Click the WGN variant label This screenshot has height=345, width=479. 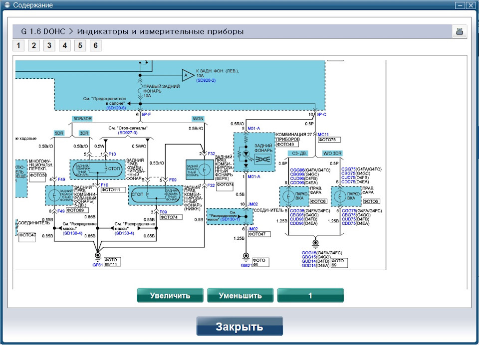coord(198,119)
